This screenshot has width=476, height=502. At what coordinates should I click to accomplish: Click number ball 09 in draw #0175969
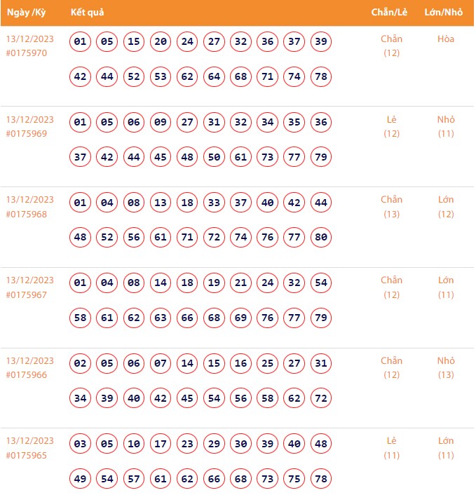click(x=161, y=123)
